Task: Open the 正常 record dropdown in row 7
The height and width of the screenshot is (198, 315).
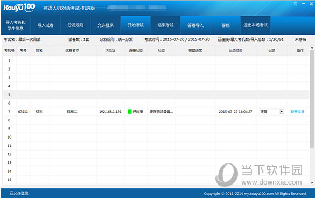Action: 282,112
